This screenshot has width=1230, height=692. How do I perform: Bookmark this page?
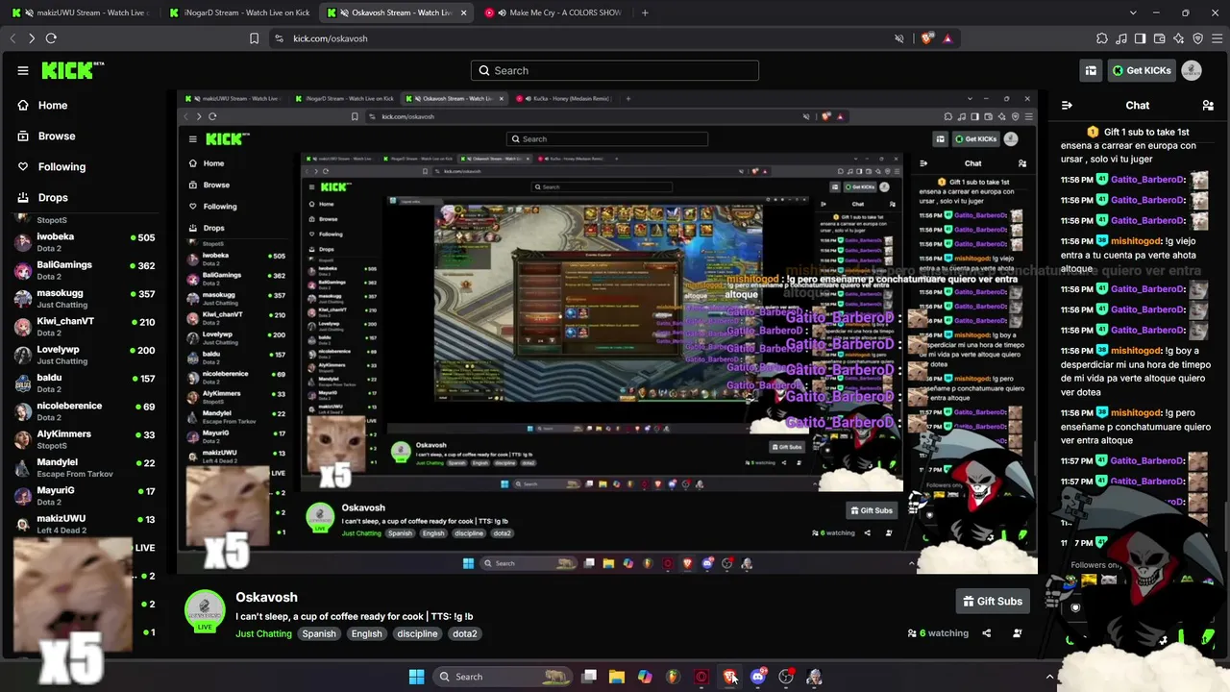(254, 38)
